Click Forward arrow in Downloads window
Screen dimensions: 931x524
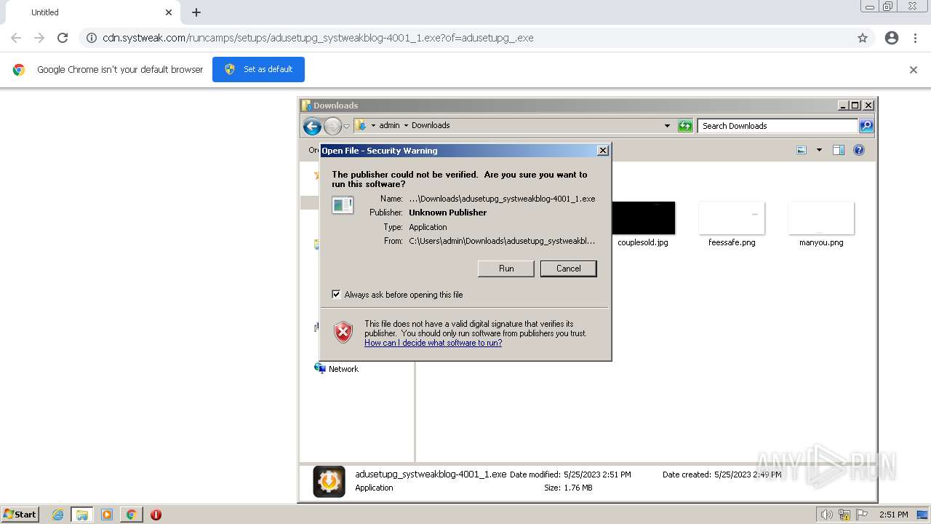pyautogui.click(x=332, y=126)
